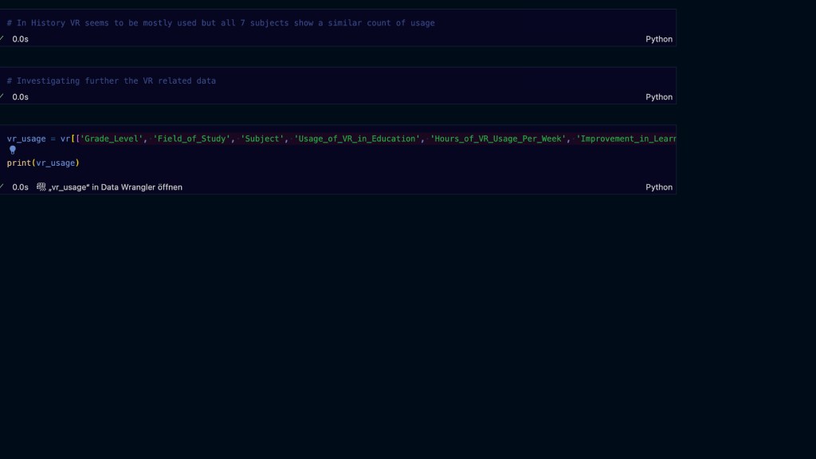The height and width of the screenshot is (459, 816).
Task: Open "vr_usage" in Data Wrangler öffnen link
Action: pyautogui.click(x=115, y=187)
